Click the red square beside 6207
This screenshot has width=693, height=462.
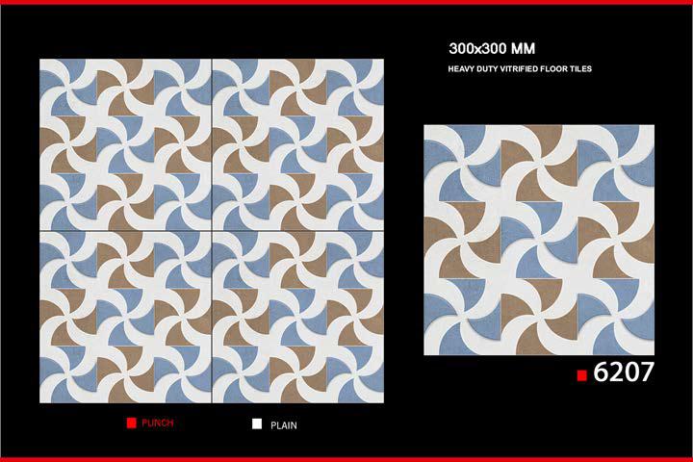click(x=582, y=375)
